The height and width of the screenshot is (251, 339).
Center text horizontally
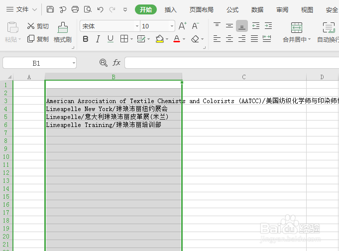tap(229, 39)
